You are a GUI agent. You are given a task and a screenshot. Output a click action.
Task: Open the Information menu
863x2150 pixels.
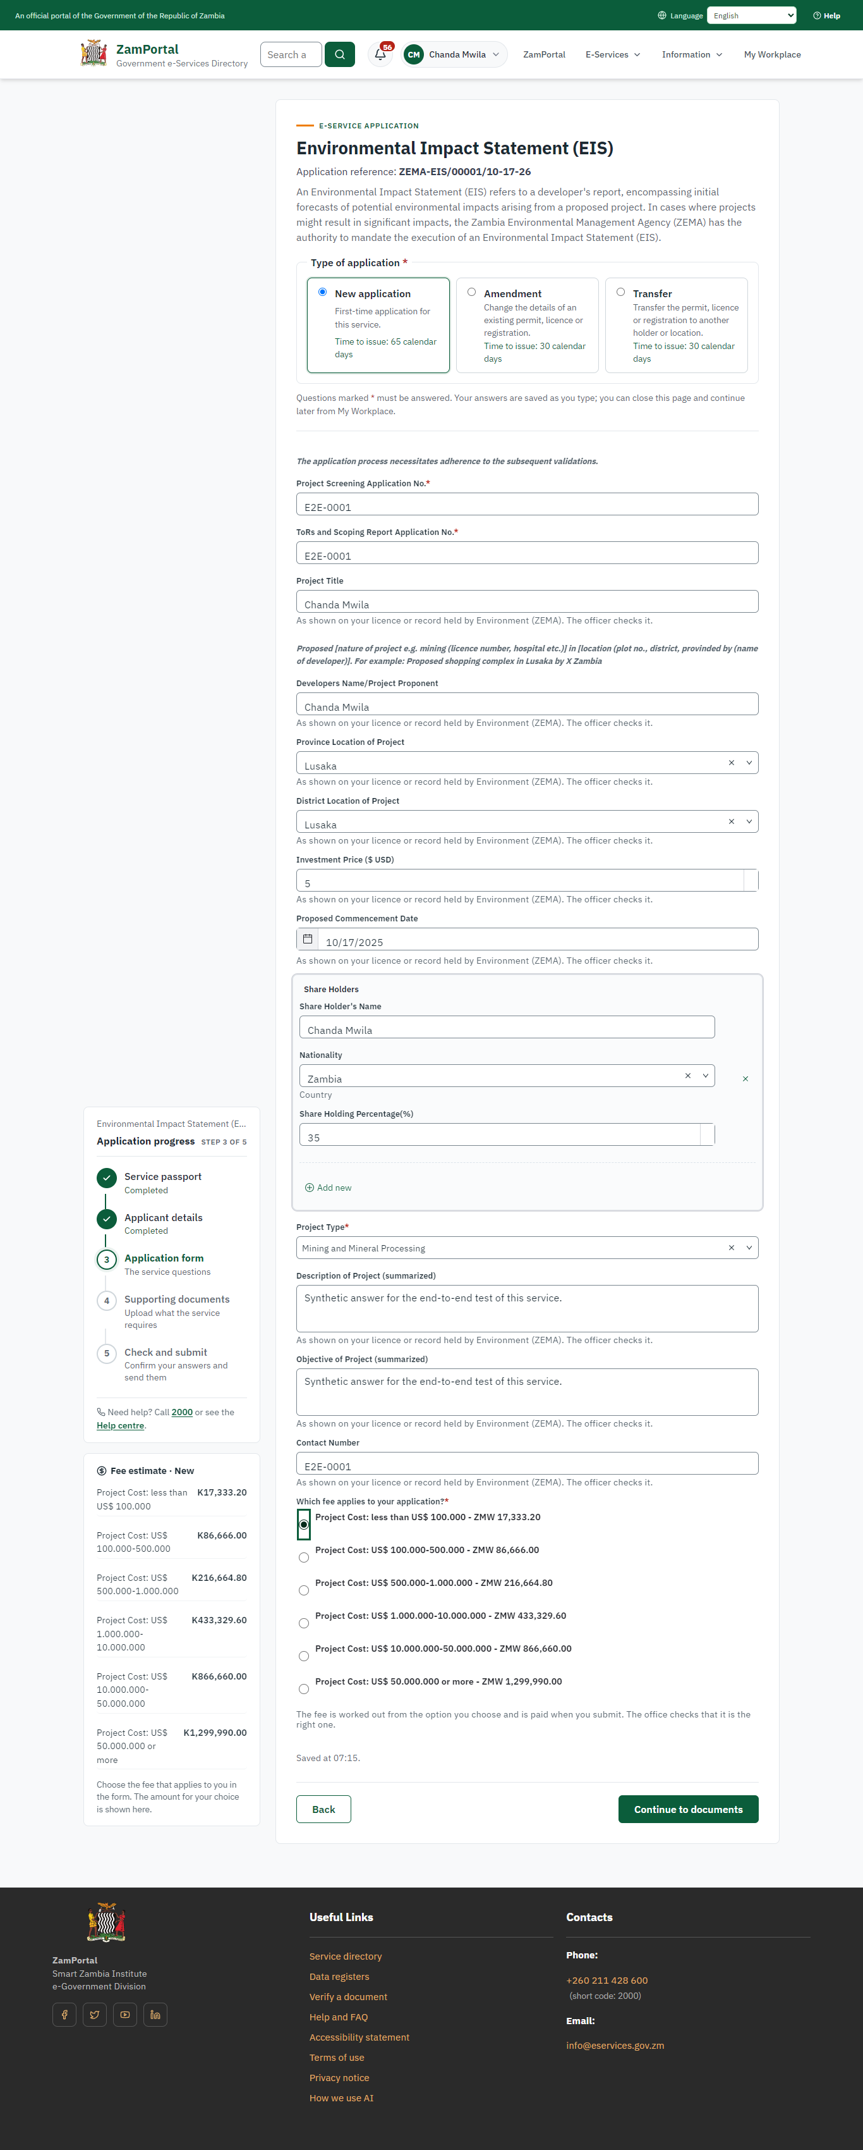(x=692, y=55)
